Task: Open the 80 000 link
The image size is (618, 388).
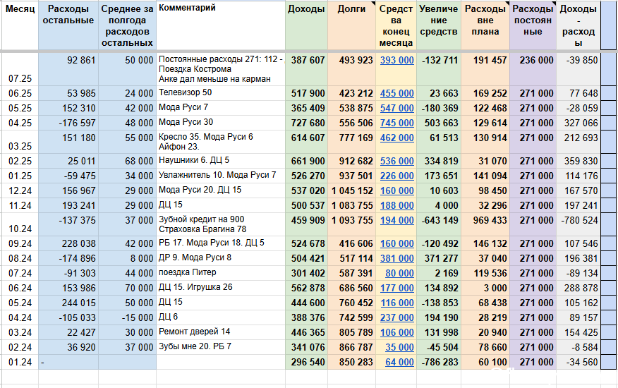Action: [x=399, y=273]
